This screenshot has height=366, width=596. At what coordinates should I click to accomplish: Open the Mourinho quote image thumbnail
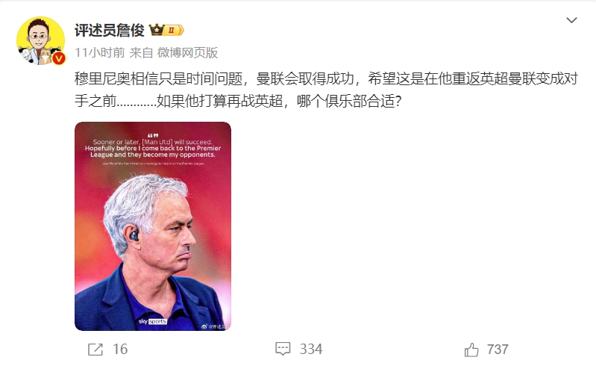tap(153, 226)
